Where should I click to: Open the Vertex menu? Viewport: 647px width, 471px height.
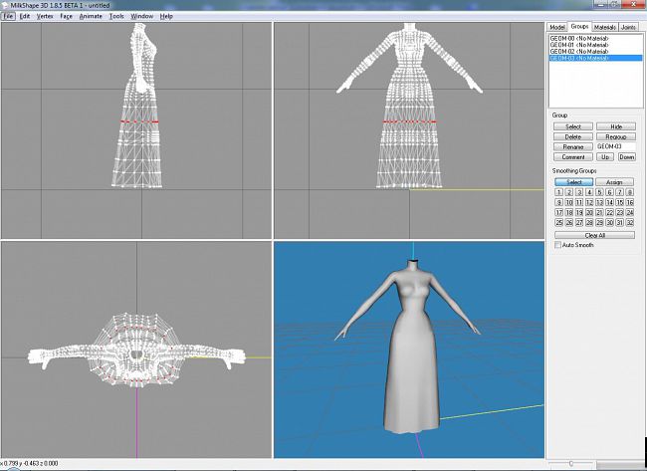[x=45, y=16]
